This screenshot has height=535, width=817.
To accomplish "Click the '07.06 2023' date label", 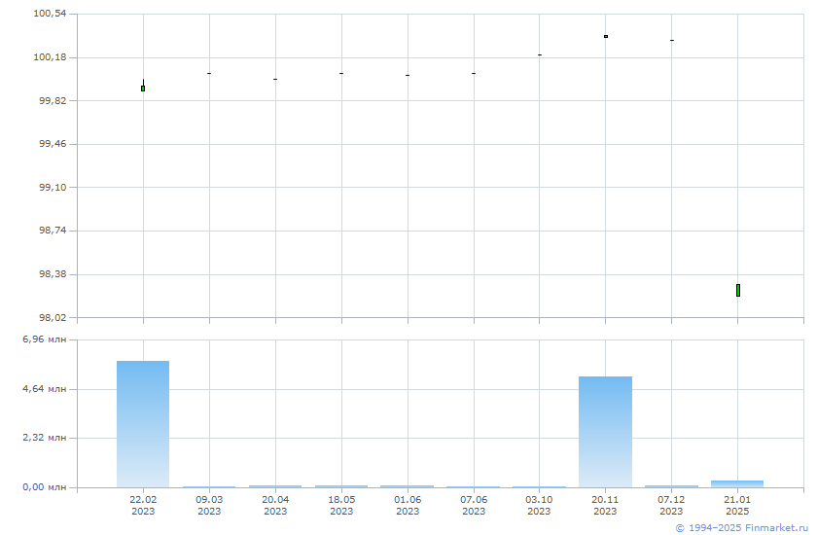I will (x=474, y=505).
